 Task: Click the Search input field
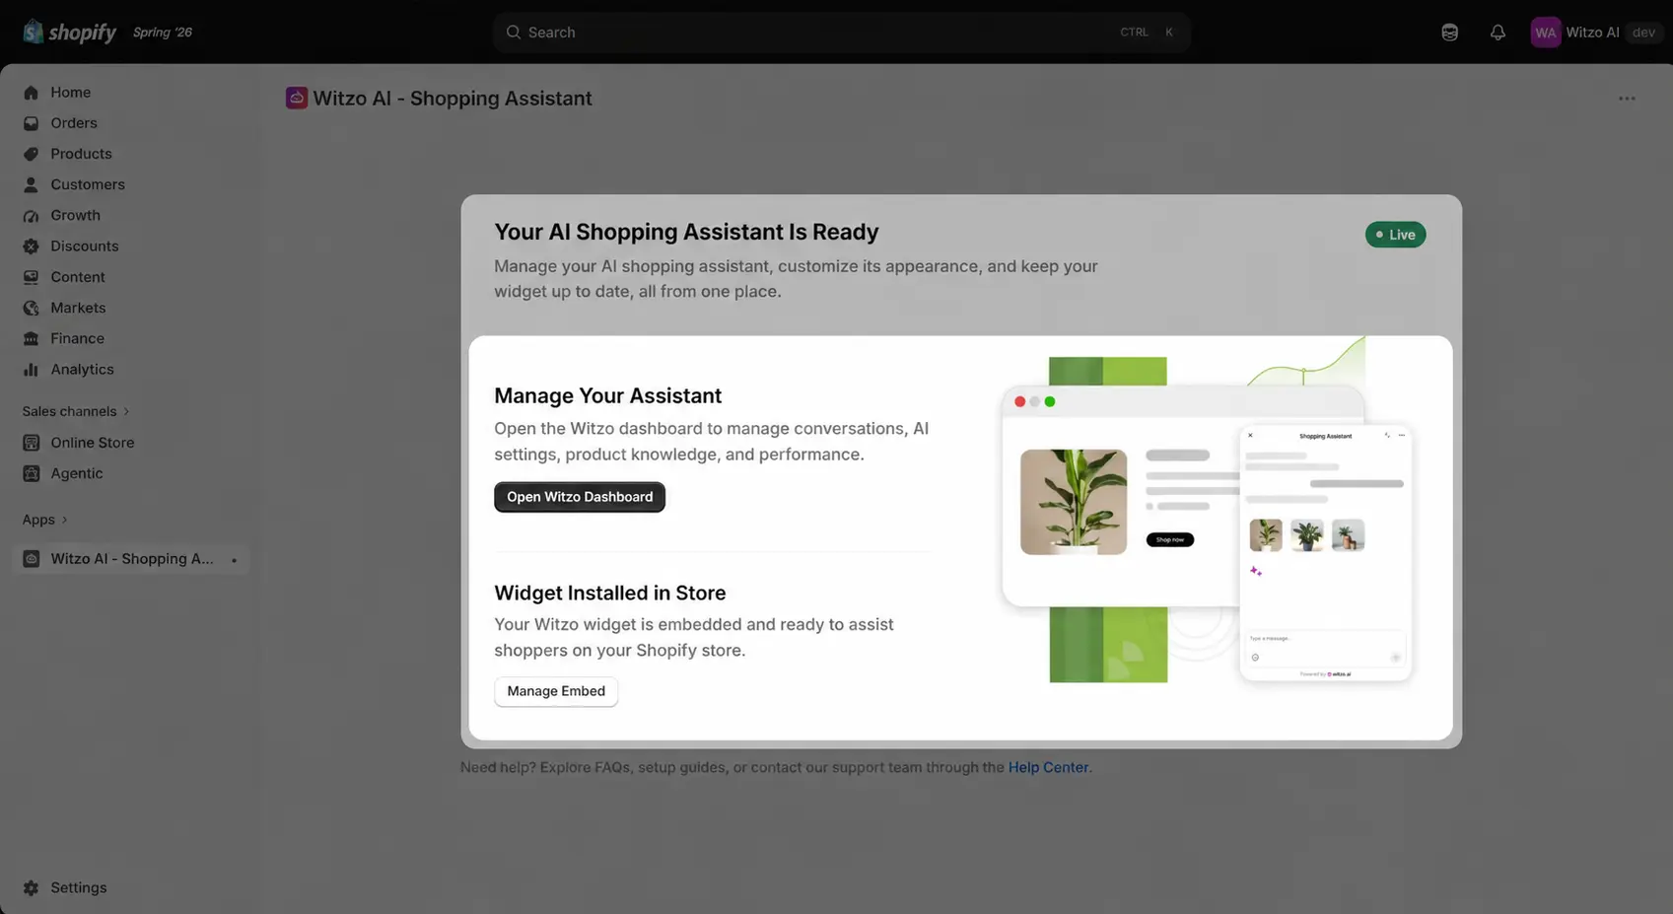(842, 33)
